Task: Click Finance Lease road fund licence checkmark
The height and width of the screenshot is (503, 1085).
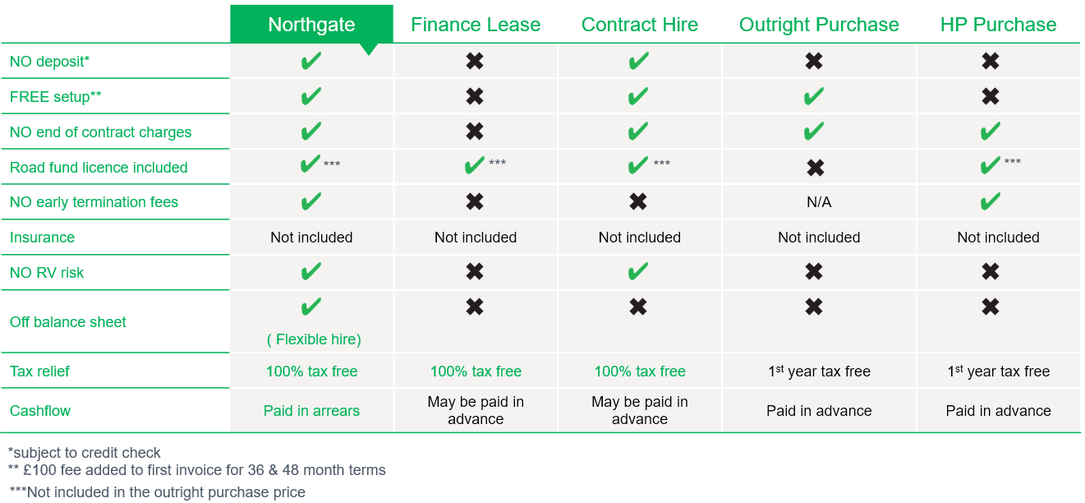Action: [474, 166]
